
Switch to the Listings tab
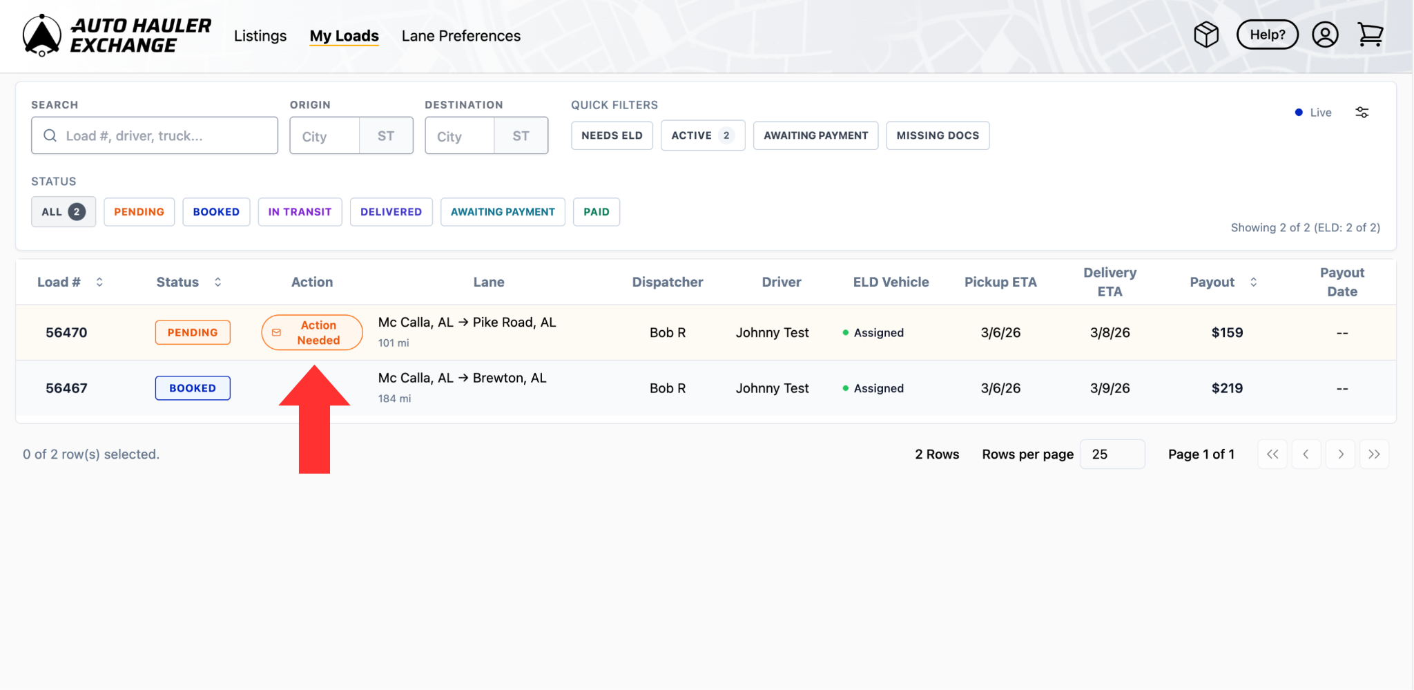(260, 36)
